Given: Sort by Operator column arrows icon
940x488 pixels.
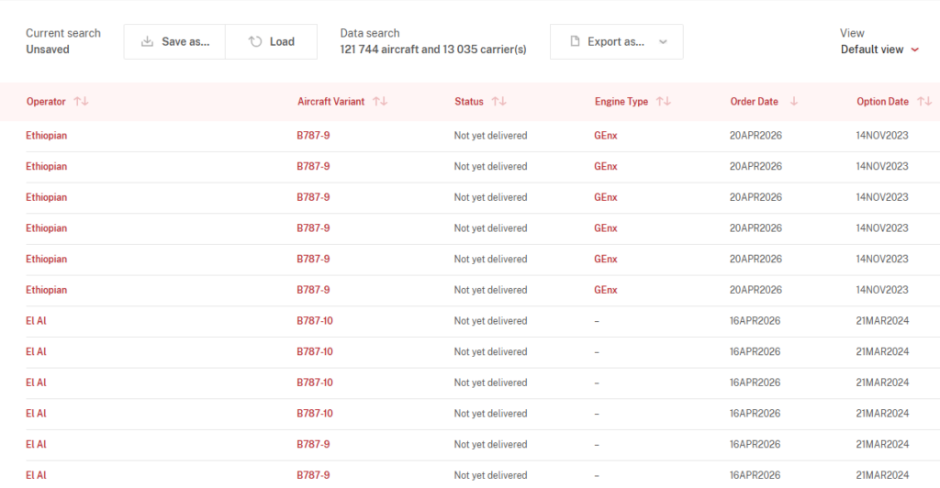Looking at the screenshot, I should [81, 101].
